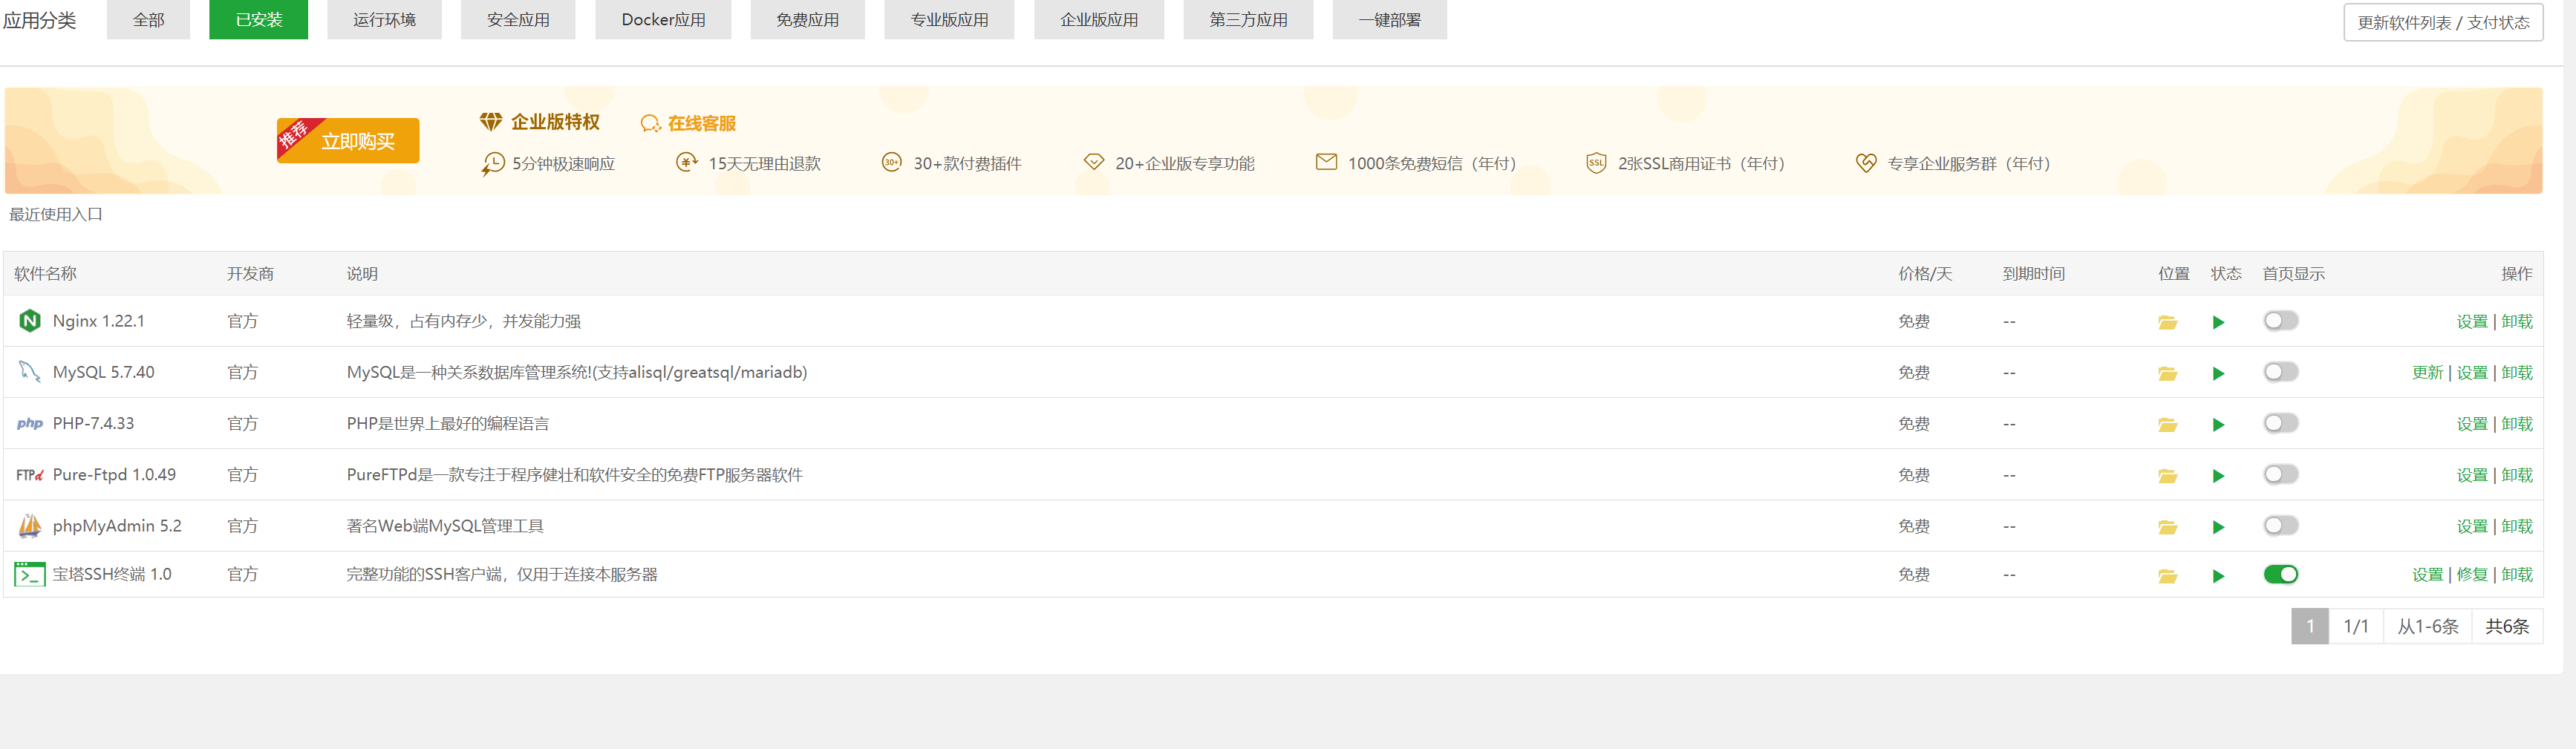Select the 全部 category tab

pyautogui.click(x=148, y=19)
